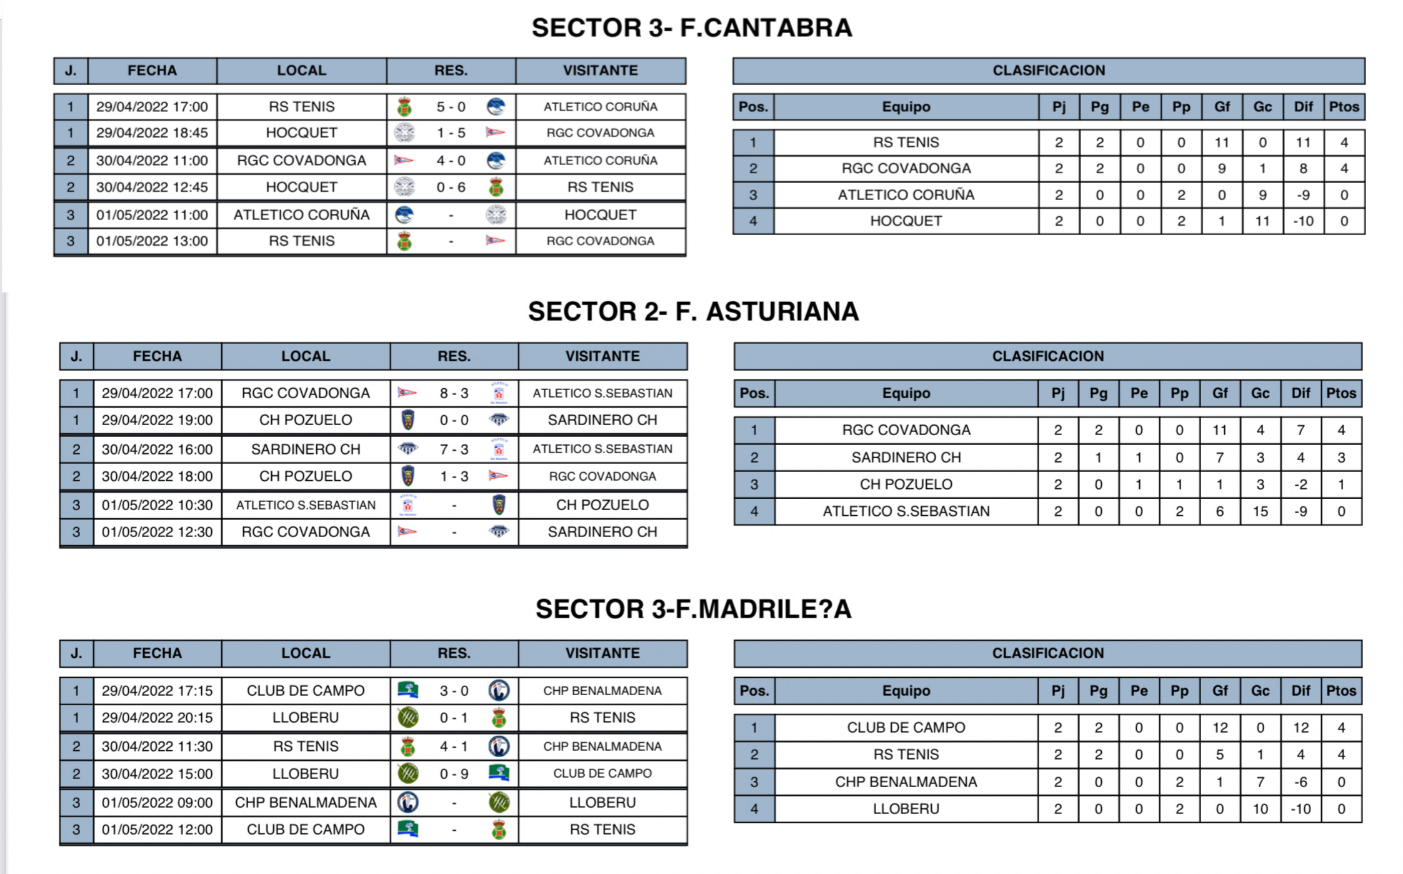Click the 30/04/2022 12:45 date cell
The image size is (1403, 874).
click(x=152, y=187)
